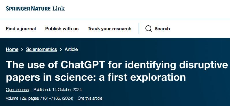
Task: Go to the Home breadcrumb link
Action: [12, 50]
